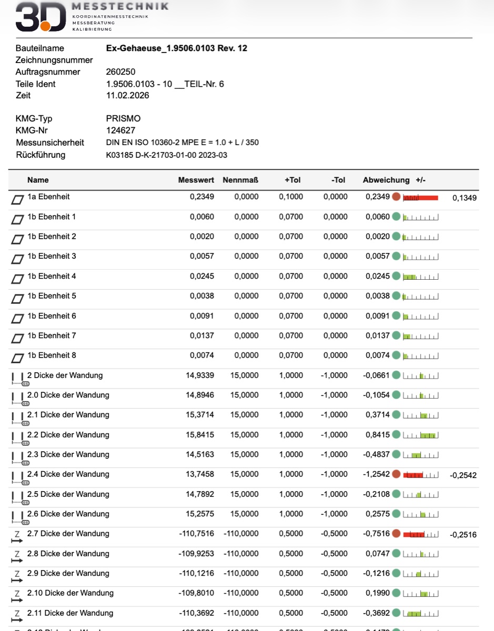Click out-of-tolerance value -0,2516
The height and width of the screenshot is (631, 494).
coord(463,535)
